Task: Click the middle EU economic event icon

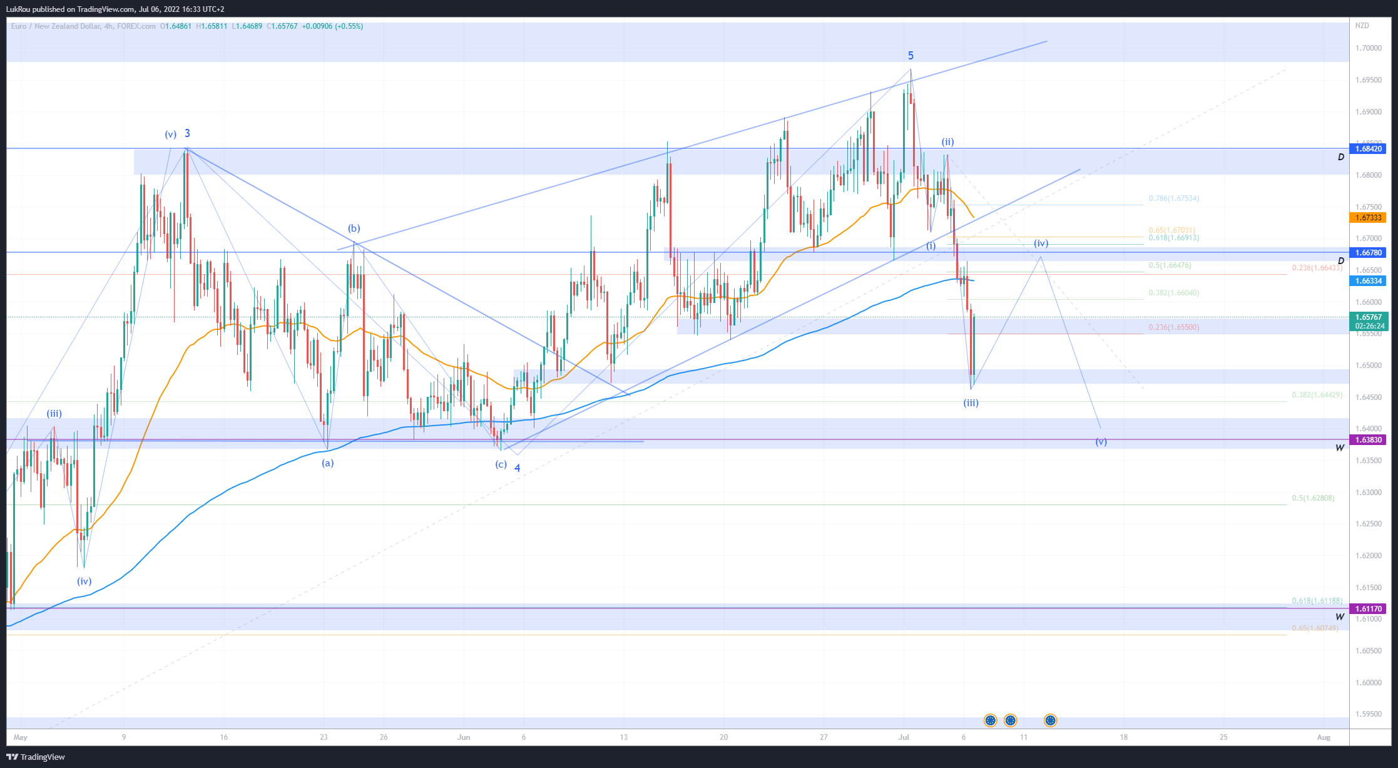Action: [1010, 720]
